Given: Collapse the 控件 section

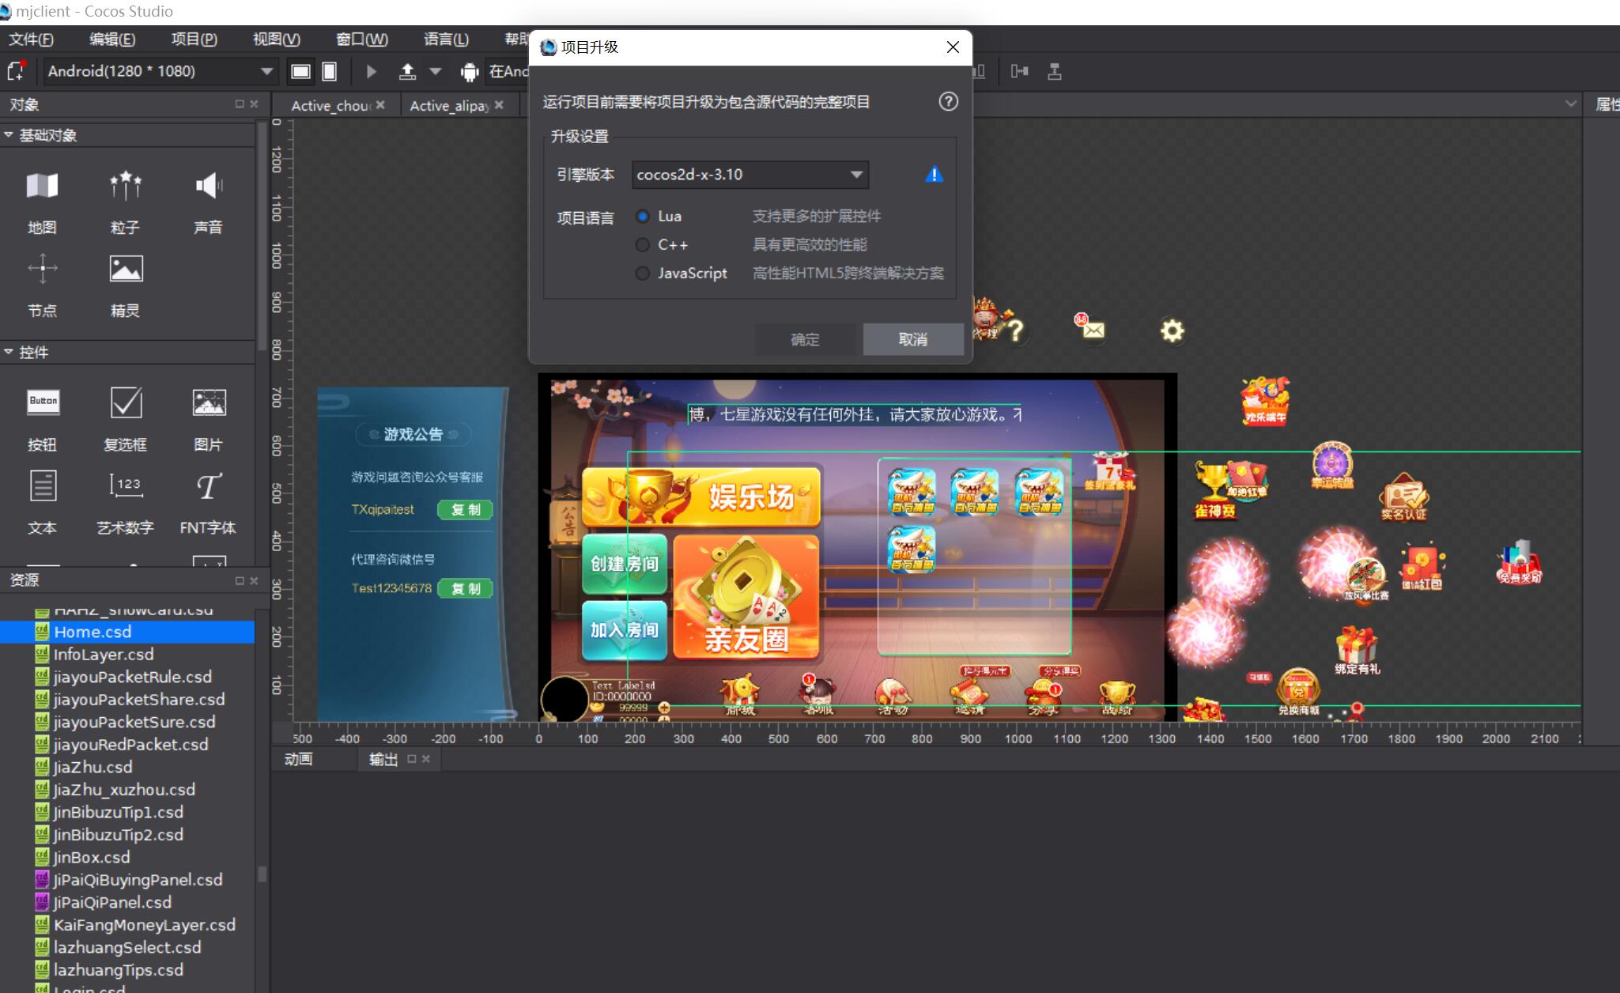Looking at the screenshot, I should pyautogui.click(x=9, y=352).
